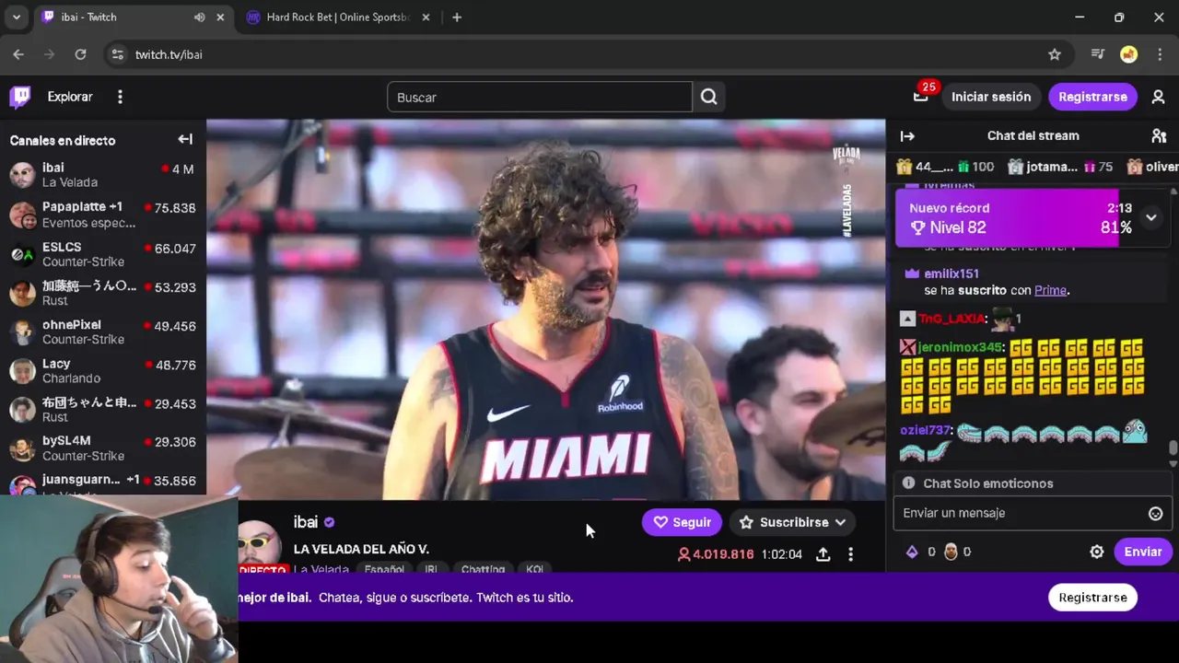Click the channel points icon in chat
Screen dimensions: 1179x663
click(x=951, y=552)
